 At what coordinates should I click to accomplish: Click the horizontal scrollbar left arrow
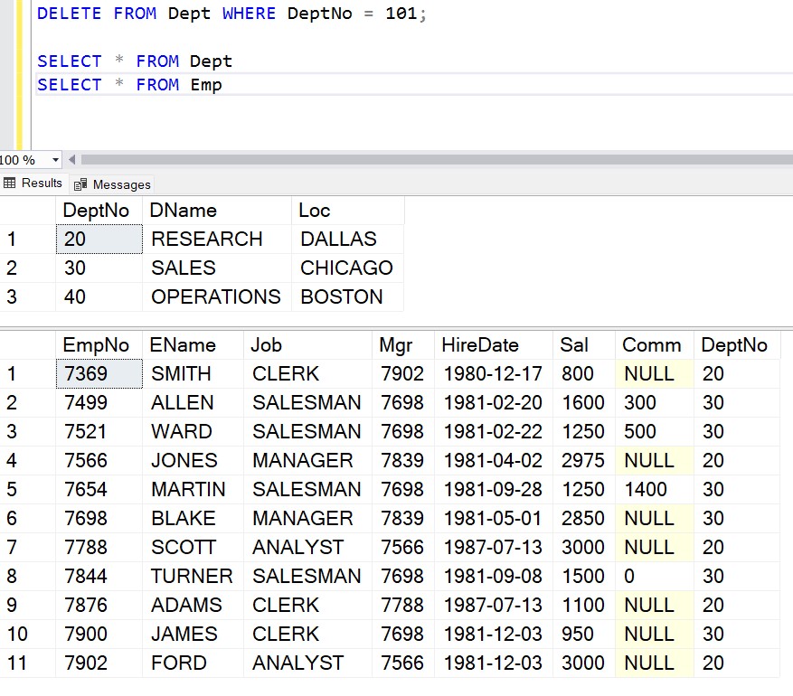click(71, 160)
